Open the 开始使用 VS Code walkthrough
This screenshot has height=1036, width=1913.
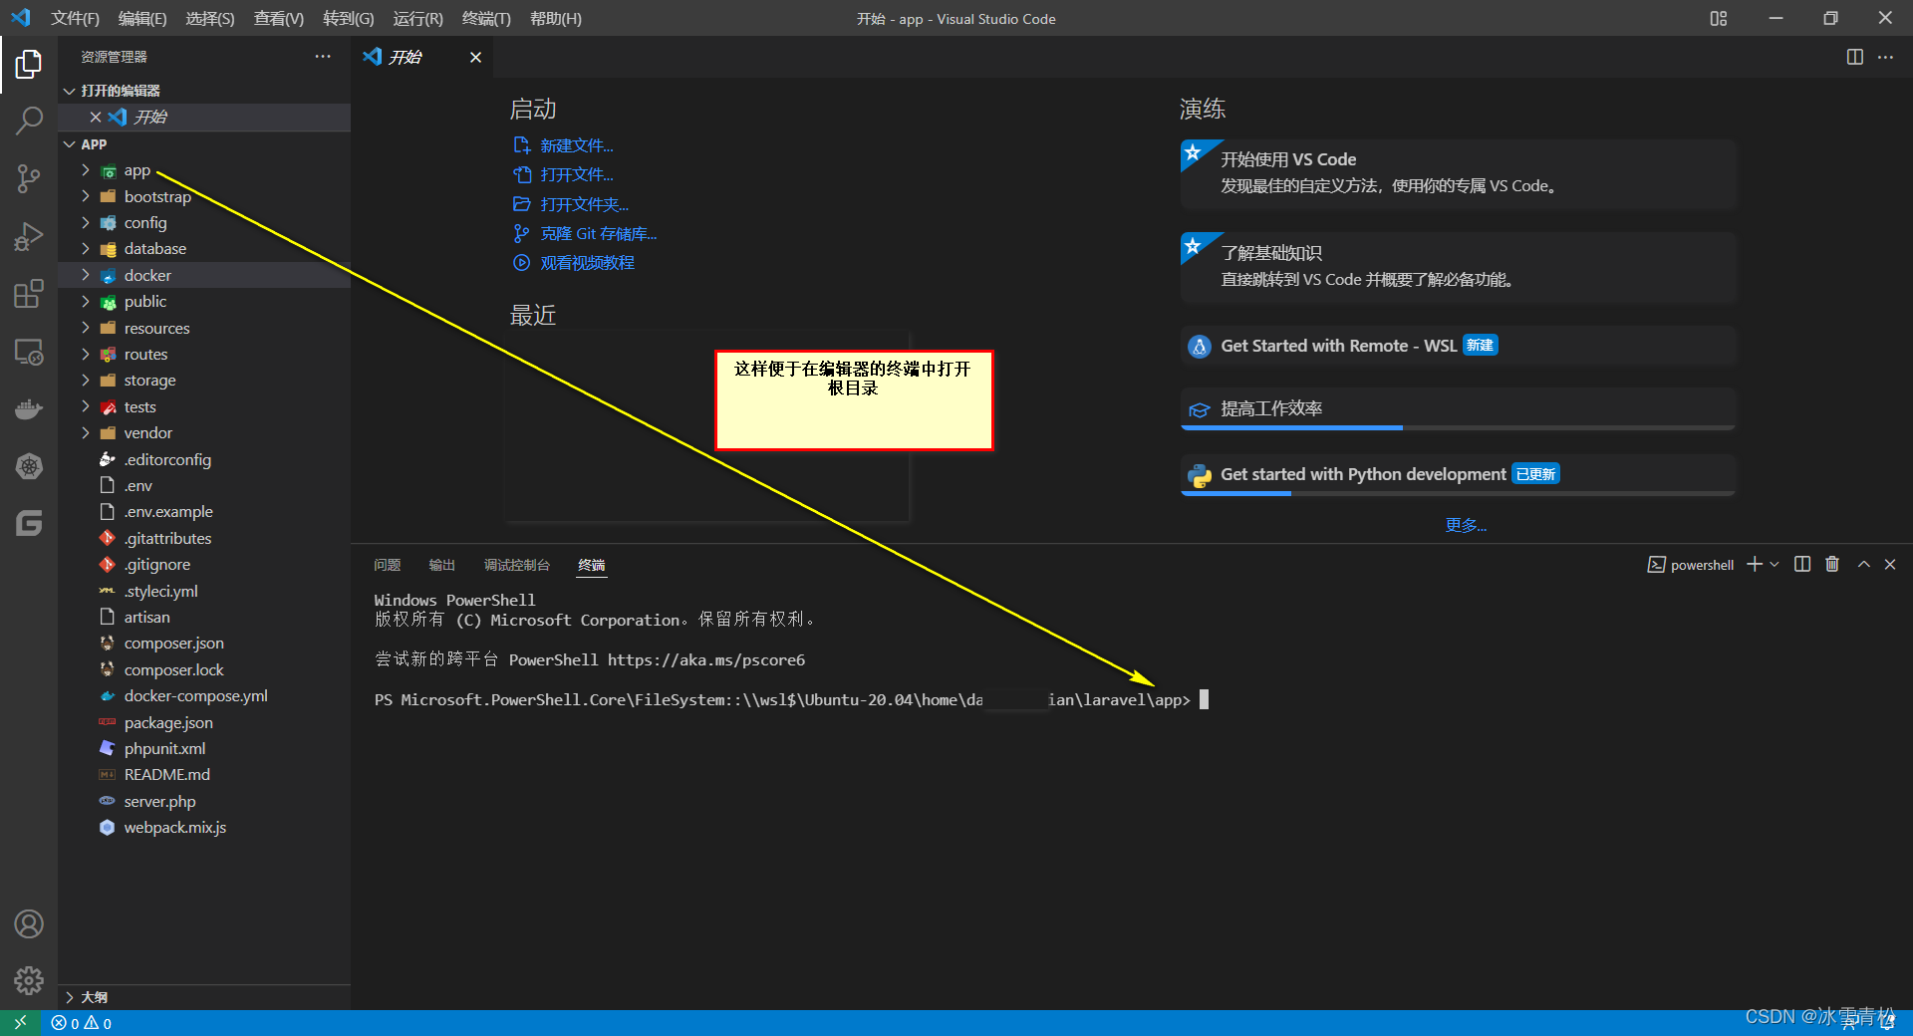click(1459, 173)
